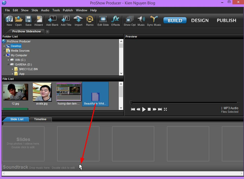Select the avata.jpg thumbnail
The image size is (244, 179).
(42, 94)
